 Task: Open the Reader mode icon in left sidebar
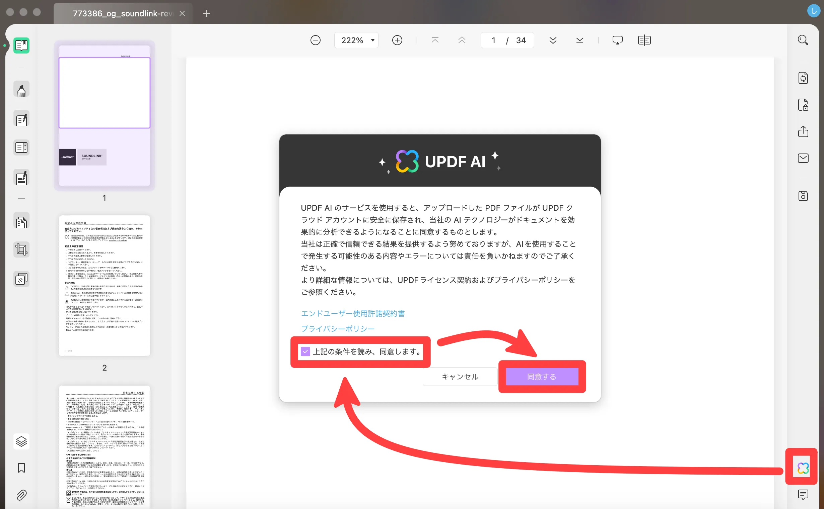pyautogui.click(x=21, y=45)
